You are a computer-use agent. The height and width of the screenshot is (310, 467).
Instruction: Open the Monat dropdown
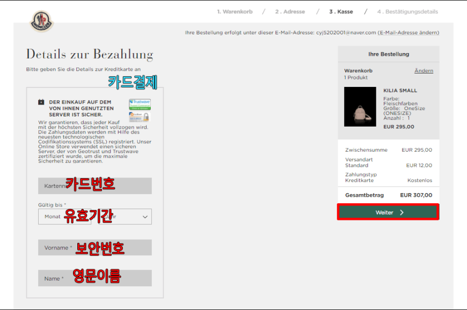tap(64, 217)
